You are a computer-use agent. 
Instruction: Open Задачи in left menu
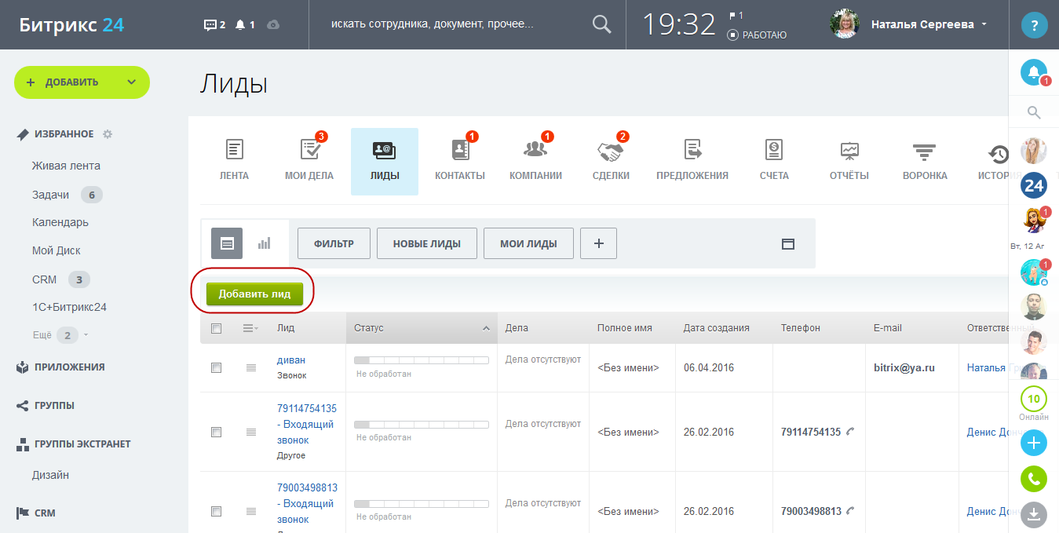pos(50,195)
